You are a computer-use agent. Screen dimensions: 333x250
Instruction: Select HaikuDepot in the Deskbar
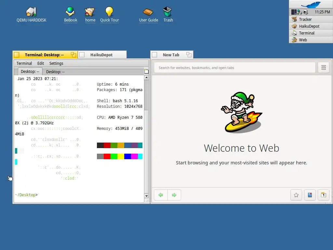(x=311, y=26)
